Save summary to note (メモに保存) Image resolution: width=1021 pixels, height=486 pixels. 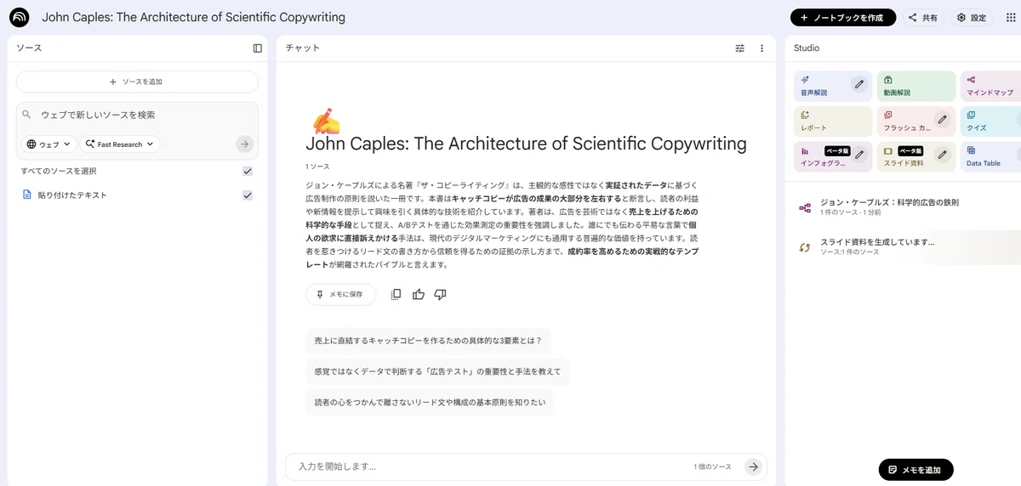point(340,294)
